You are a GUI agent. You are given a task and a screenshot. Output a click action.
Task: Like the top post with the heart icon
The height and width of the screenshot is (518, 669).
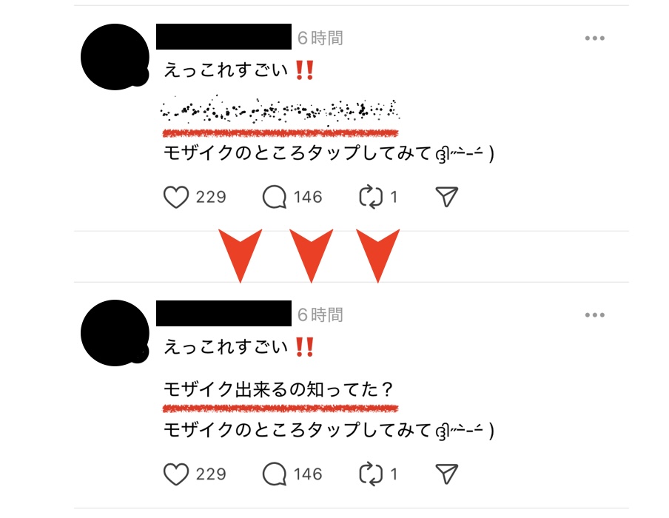(176, 197)
